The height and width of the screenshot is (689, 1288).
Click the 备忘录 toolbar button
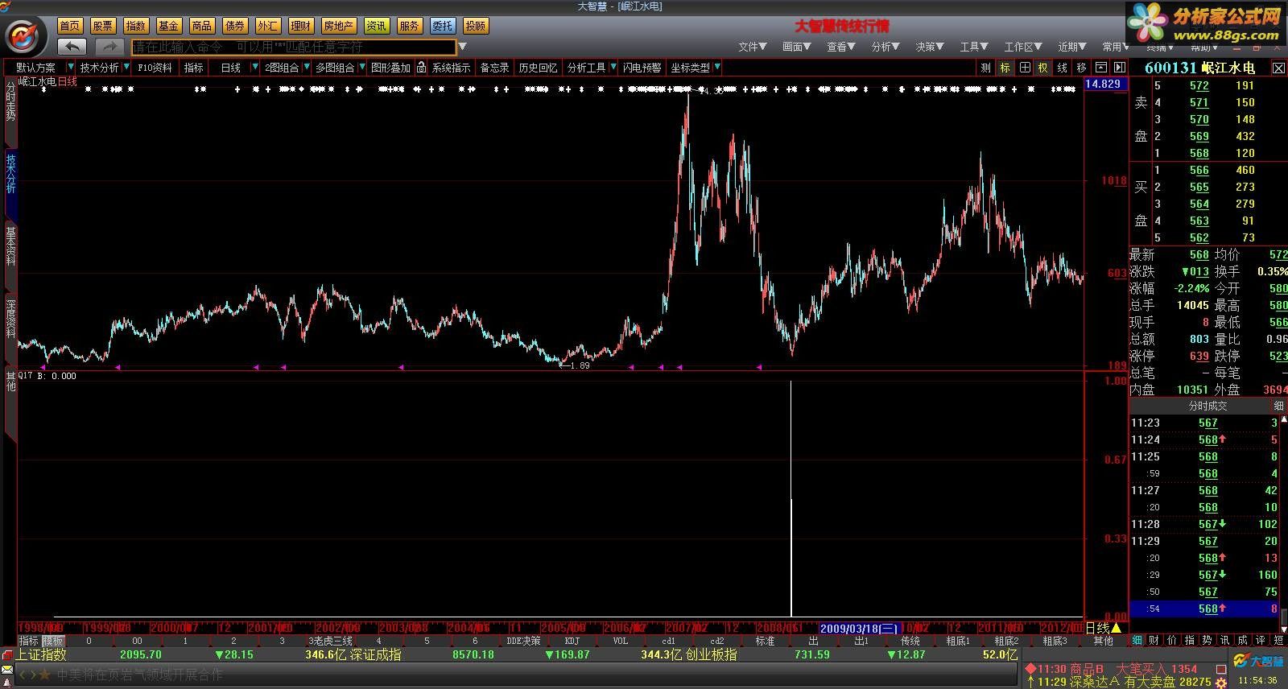point(495,68)
